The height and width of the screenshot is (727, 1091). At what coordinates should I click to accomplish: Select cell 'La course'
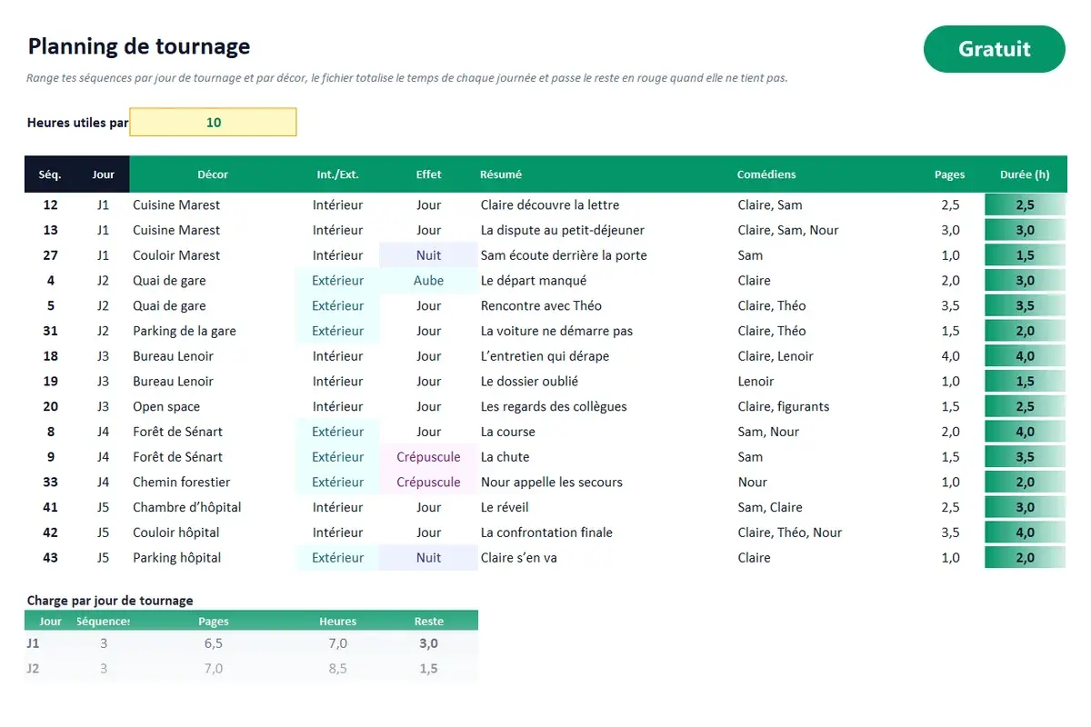click(x=507, y=433)
